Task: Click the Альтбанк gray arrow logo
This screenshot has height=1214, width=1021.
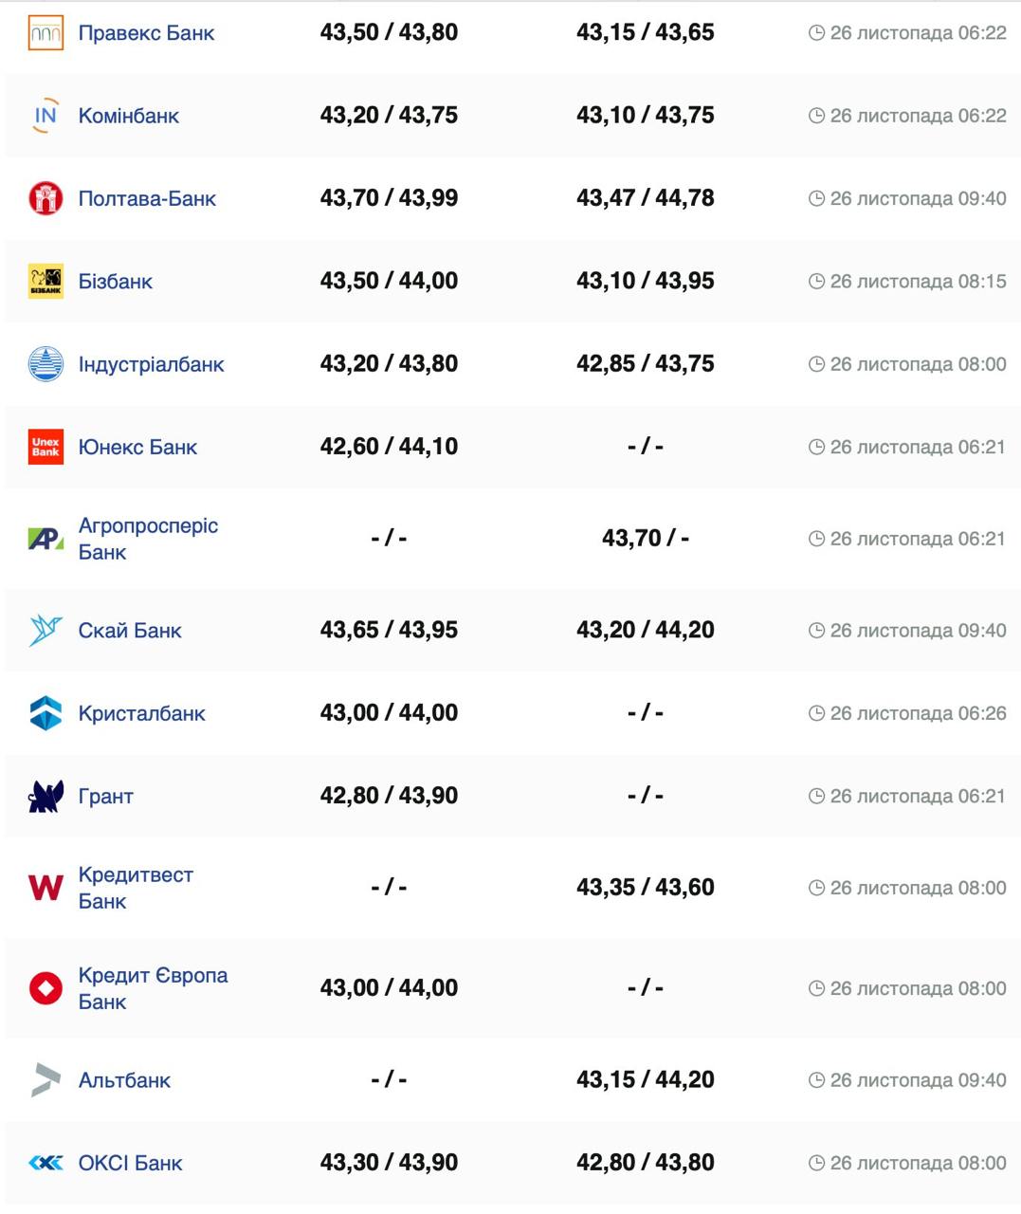Action: [x=46, y=1080]
